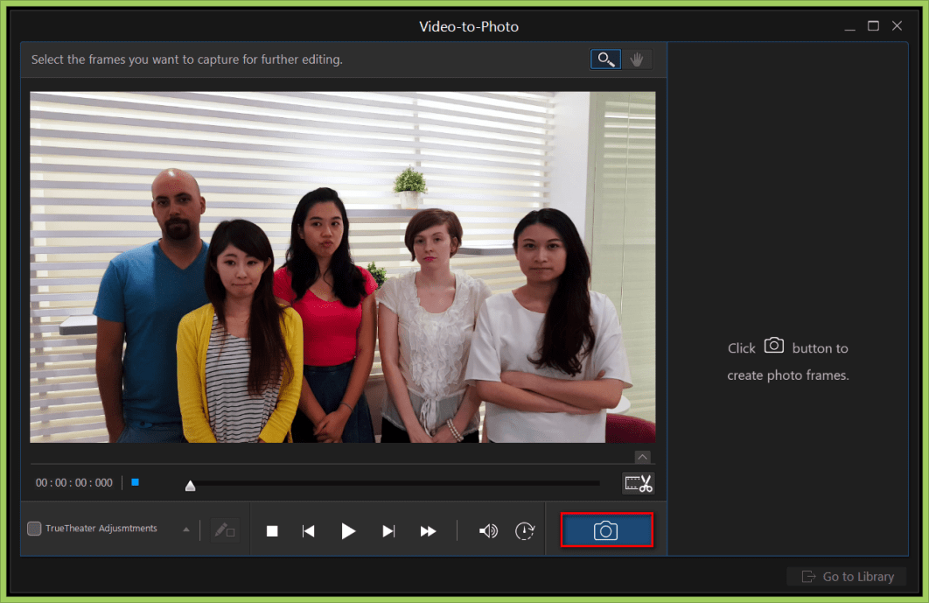
Task: Click the up chevron above trim
Action: point(642,457)
